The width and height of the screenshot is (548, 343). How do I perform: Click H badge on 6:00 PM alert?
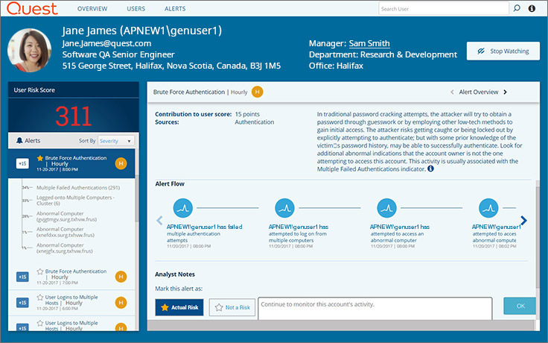[x=121, y=303]
